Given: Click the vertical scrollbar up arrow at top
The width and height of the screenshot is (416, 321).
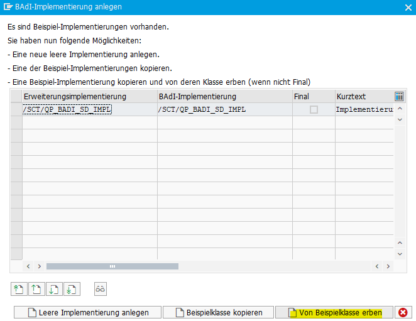Looking at the screenshot, I should [399, 108].
